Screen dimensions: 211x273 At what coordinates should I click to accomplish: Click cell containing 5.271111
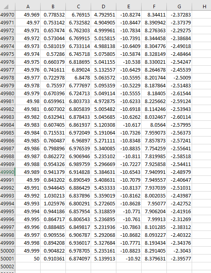click(103, 141)
